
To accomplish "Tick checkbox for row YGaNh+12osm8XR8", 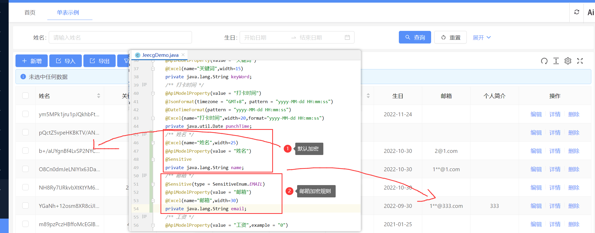I will pyautogui.click(x=25, y=206).
